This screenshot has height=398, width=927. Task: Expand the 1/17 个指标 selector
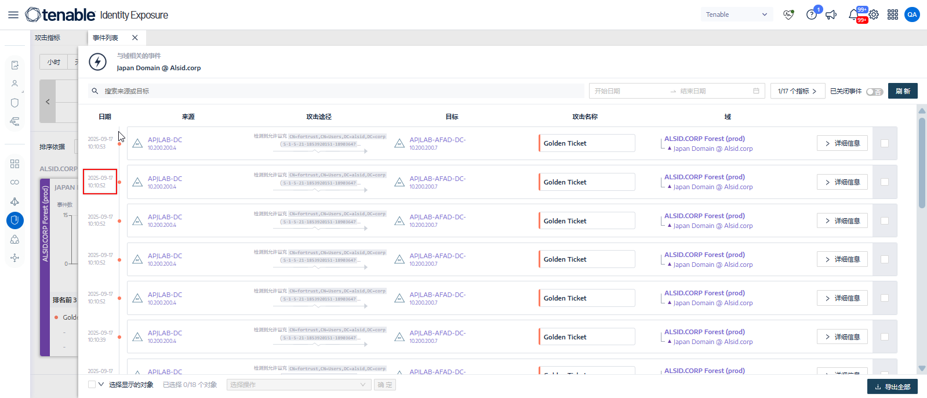(797, 91)
